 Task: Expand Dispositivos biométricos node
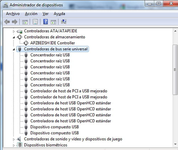pos(14,145)
